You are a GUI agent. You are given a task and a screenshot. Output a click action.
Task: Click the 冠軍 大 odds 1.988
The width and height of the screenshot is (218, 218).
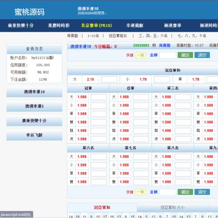click(82, 97)
